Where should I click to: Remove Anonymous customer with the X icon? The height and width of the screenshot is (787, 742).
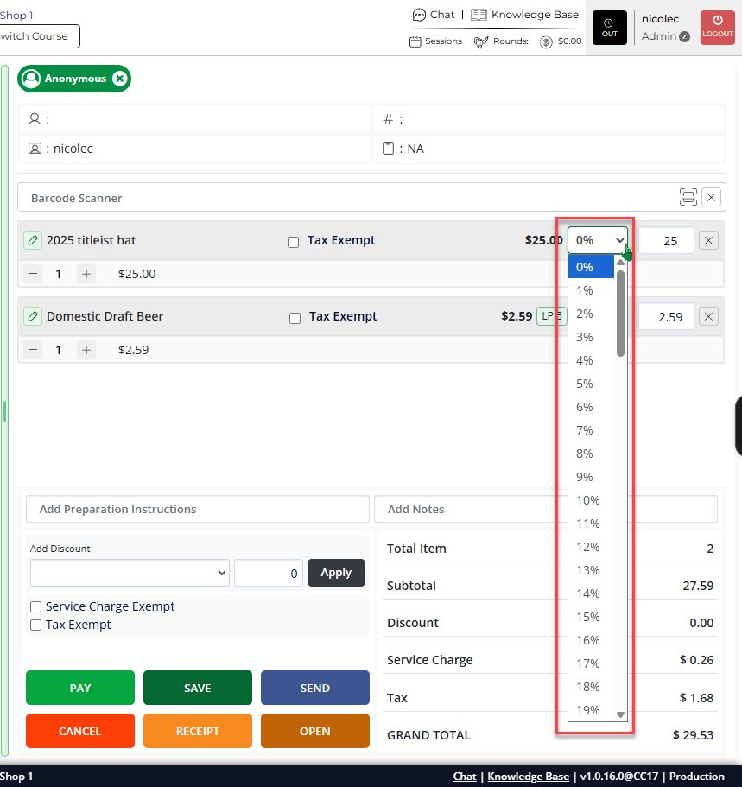[x=120, y=79]
